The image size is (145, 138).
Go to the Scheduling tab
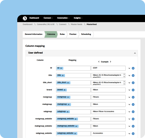[86, 34]
